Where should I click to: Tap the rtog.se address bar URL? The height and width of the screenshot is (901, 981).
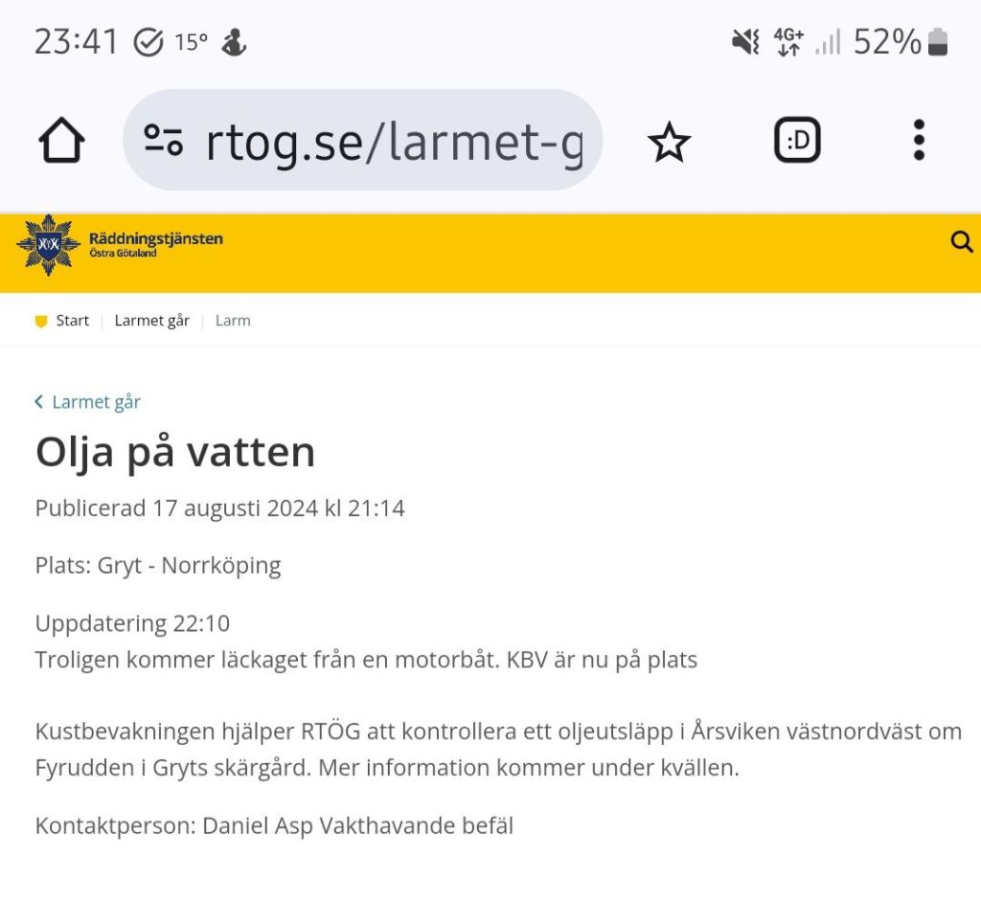tap(393, 142)
